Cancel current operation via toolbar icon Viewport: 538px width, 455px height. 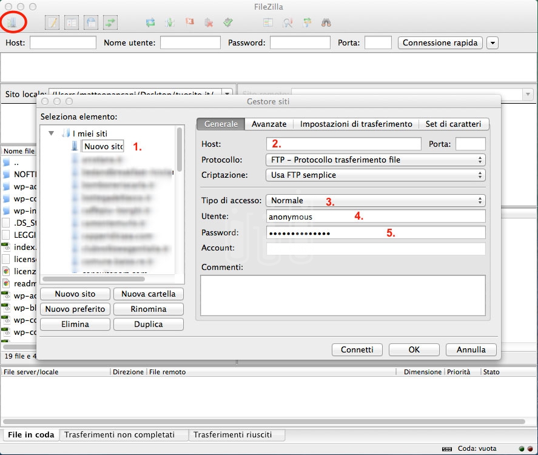tap(189, 22)
